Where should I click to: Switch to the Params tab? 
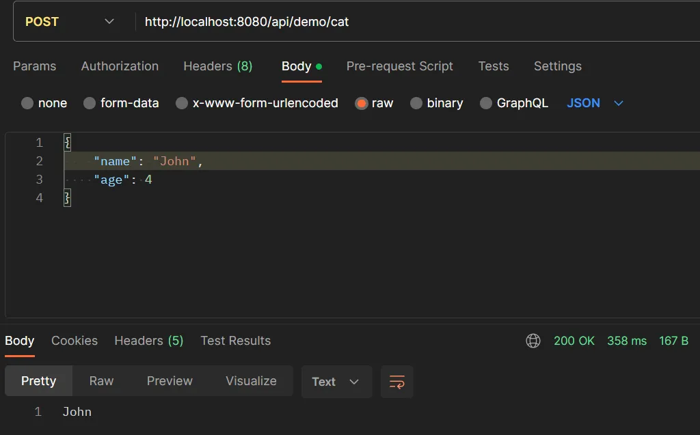35,66
